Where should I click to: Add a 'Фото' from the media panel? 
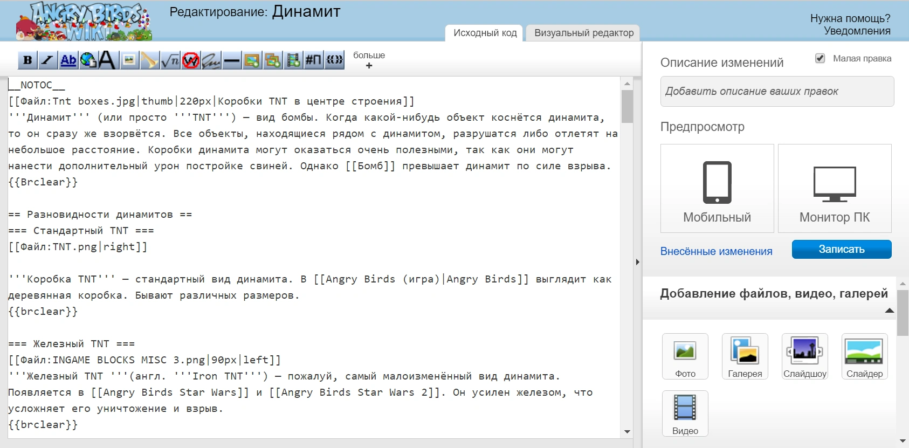685,356
